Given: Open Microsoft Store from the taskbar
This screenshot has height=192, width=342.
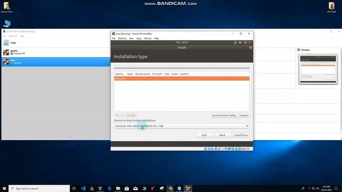Looking at the screenshot, I should [127, 188].
